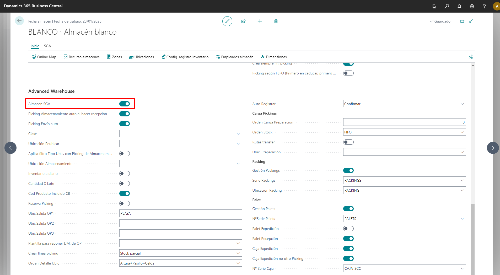This screenshot has width=500, height=275.
Task: Open notifications bell
Action: (459, 6)
